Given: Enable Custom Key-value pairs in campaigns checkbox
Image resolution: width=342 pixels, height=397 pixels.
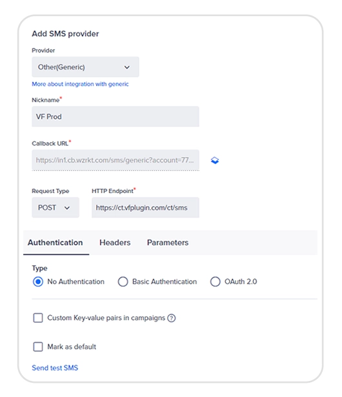Looking at the screenshot, I should (38, 318).
